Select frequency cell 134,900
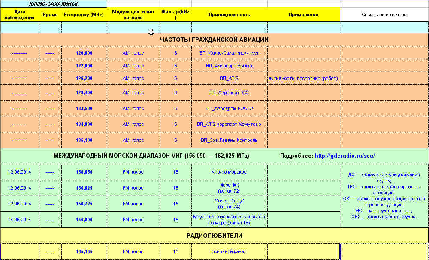Image resolution: width=429 pixels, height=260 pixels. coord(84,124)
